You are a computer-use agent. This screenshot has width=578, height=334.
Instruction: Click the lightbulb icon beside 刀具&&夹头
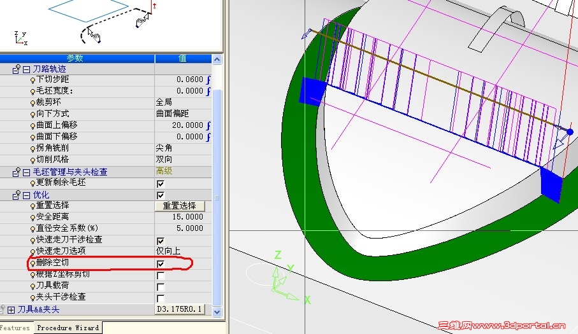point(3,309)
